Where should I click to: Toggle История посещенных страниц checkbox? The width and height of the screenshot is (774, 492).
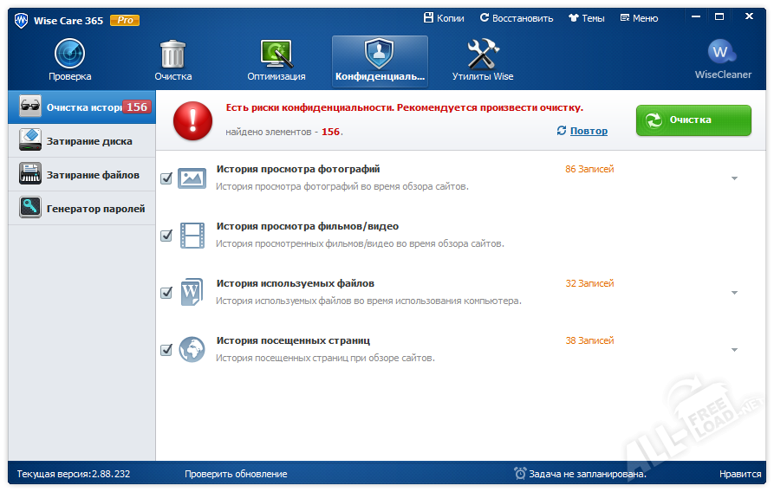pyautogui.click(x=166, y=350)
